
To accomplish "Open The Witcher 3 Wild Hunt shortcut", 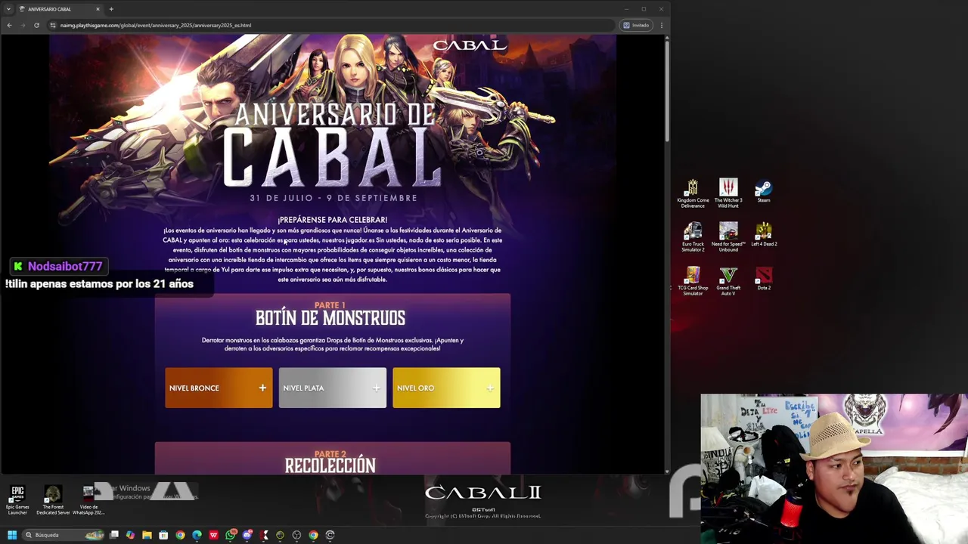I will pyautogui.click(x=728, y=193).
